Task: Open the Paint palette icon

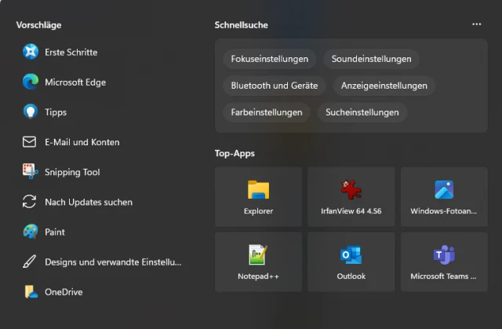Action: click(x=31, y=232)
